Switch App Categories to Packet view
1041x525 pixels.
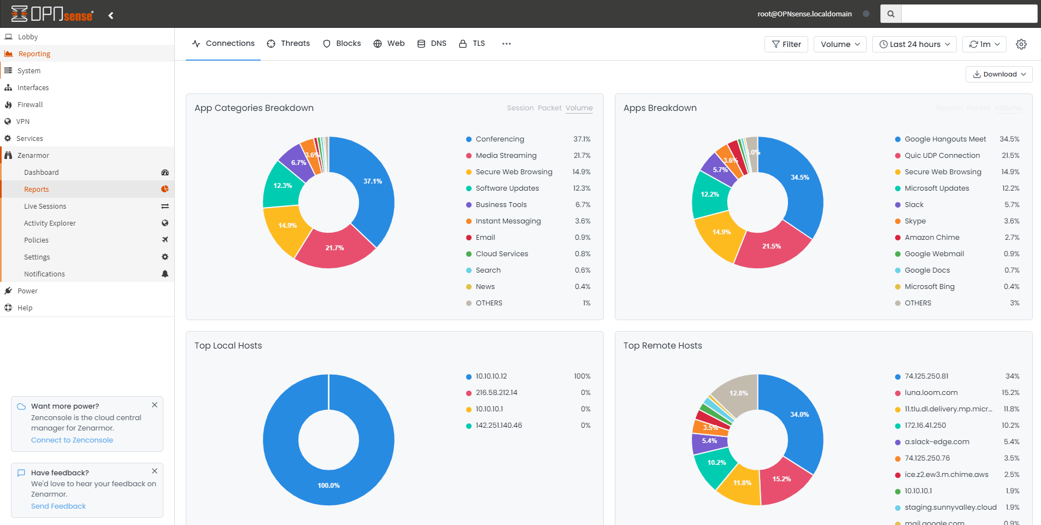point(549,108)
